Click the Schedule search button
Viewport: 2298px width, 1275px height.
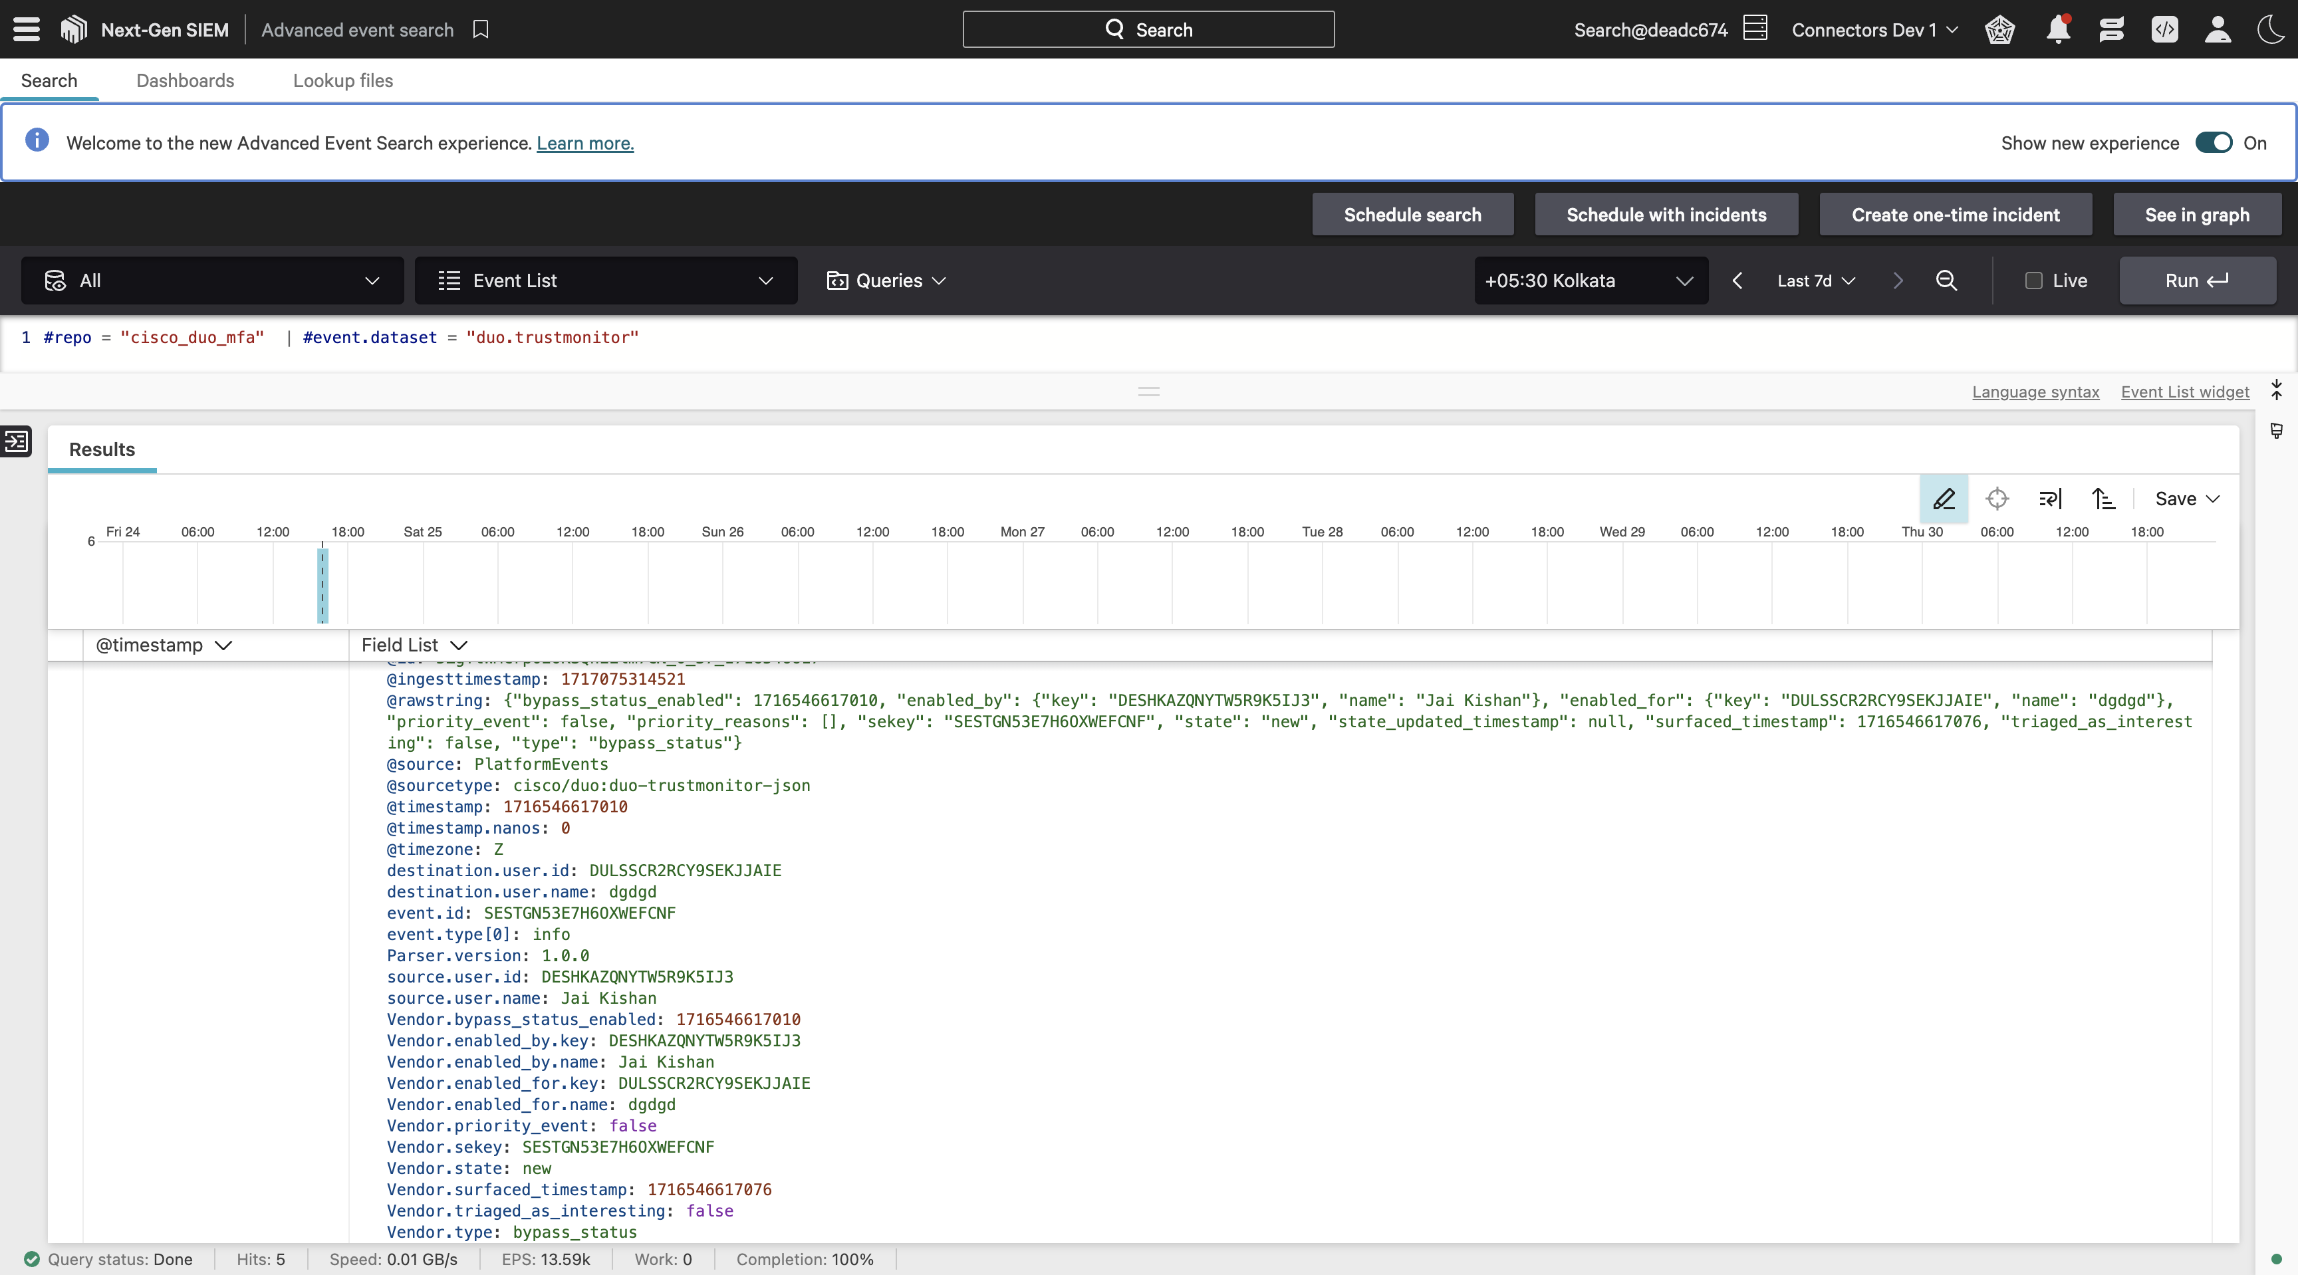1412,215
